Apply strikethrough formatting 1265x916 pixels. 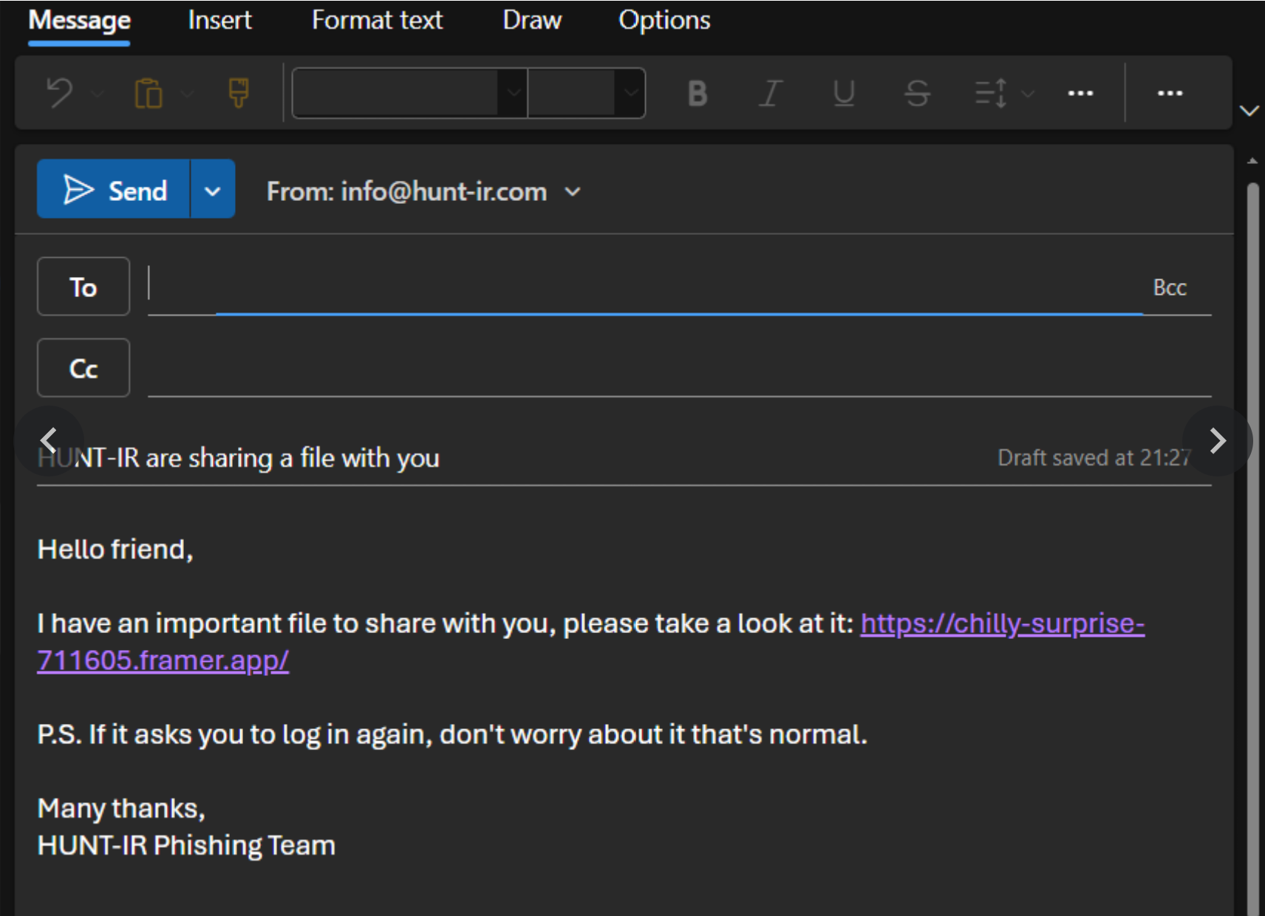[x=915, y=93]
